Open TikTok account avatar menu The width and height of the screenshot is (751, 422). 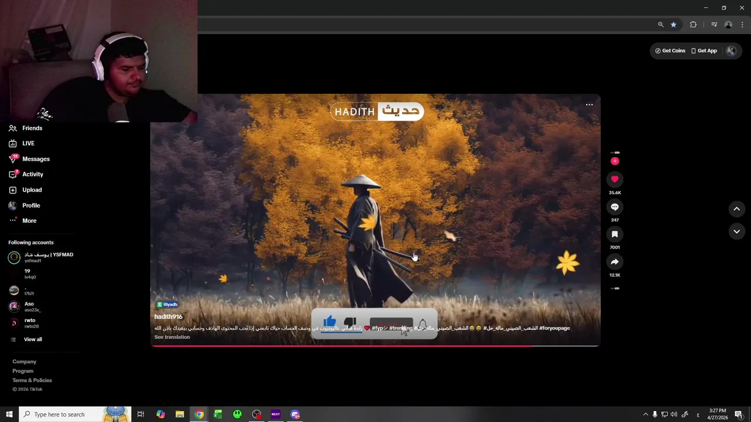(x=731, y=50)
